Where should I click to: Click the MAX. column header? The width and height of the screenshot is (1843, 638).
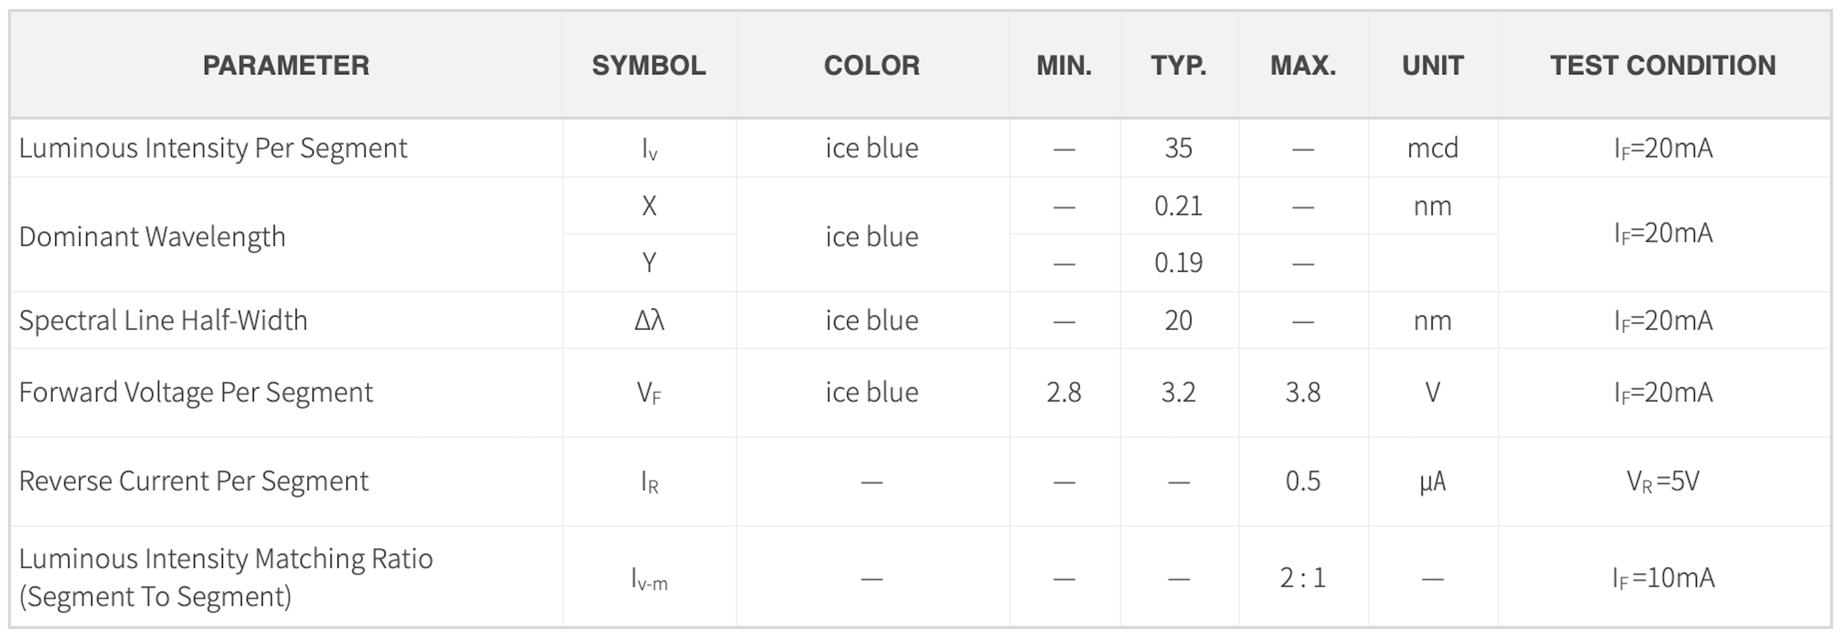1303,65
